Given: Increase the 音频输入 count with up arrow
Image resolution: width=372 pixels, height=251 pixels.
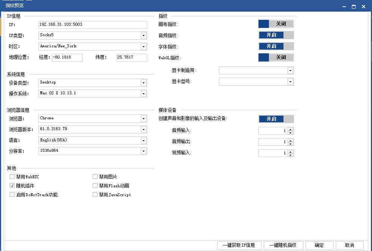Looking at the screenshot, I should pyautogui.click(x=291, y=129).
